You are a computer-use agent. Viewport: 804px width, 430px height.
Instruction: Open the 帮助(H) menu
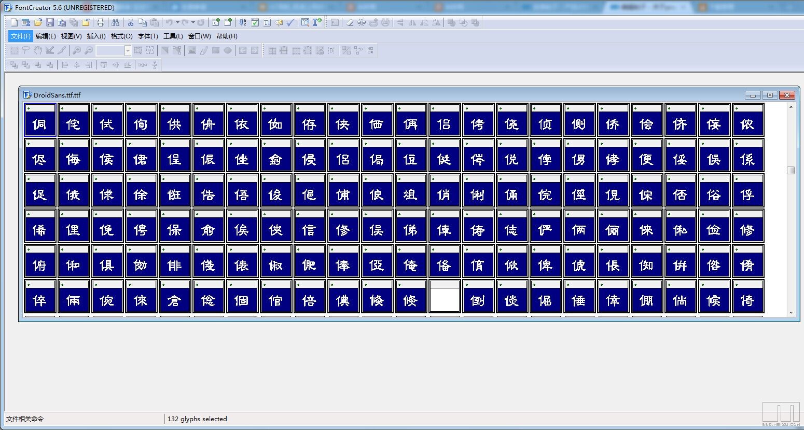coord(227,36)
